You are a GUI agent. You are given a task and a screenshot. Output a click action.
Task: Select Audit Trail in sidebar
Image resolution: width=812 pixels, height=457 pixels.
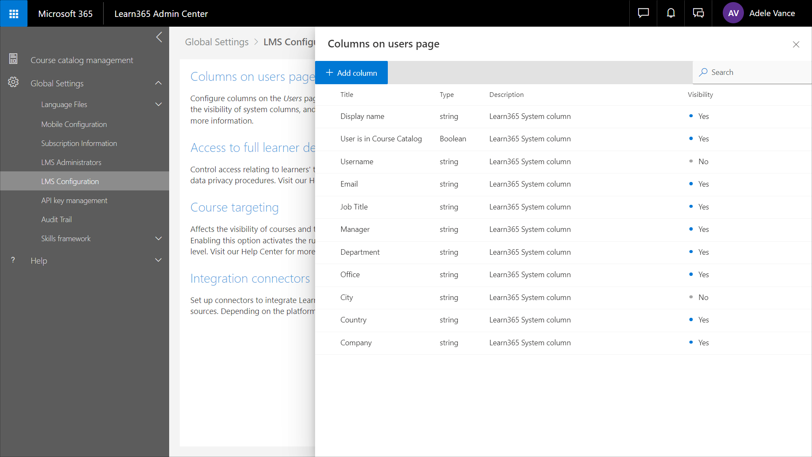[56, 220]
